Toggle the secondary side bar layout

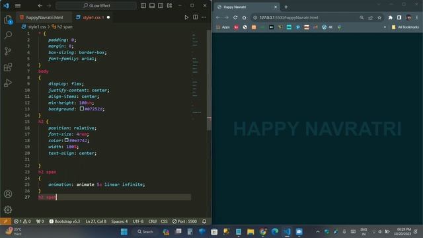click(161, 5)
